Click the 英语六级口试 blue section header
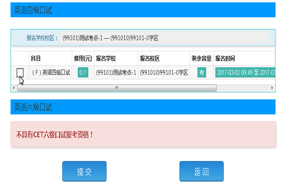The image size is (285, 190). pyautogui.click(x=142, y=107)
